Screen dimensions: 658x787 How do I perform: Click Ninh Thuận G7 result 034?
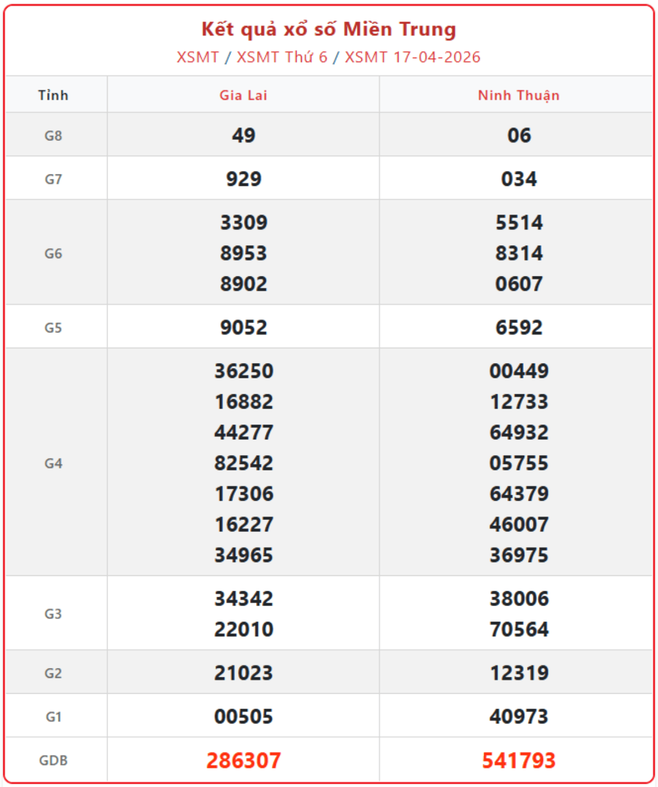(x=519, y=179)
